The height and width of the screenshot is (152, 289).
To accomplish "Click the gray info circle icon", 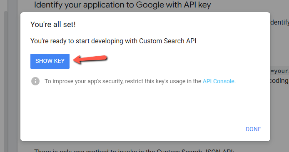I will pyautogui.click(x=35, y=81).
